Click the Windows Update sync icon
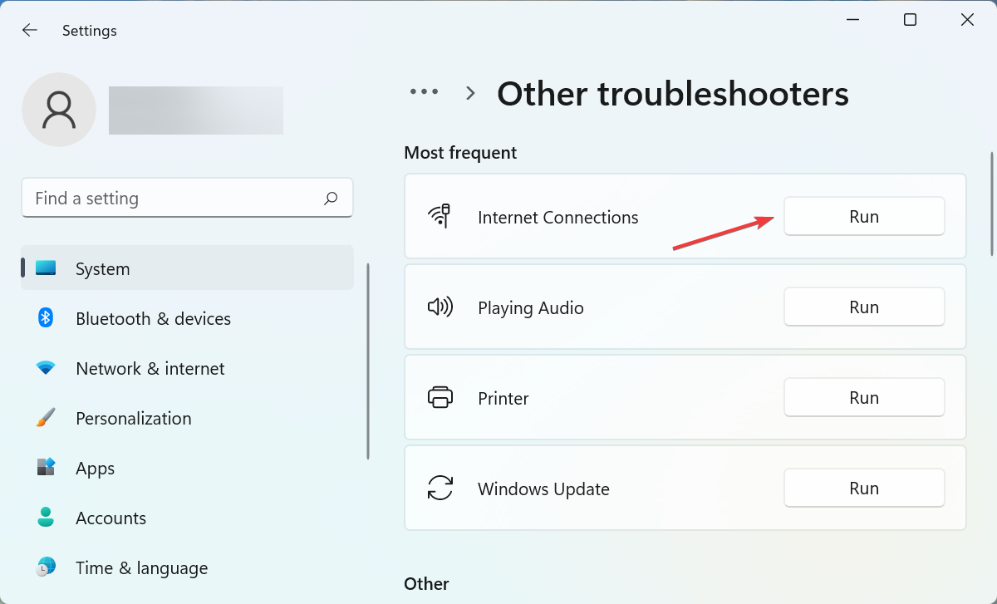Viewport: 997px width, 604px height. (x=441, y=489)
